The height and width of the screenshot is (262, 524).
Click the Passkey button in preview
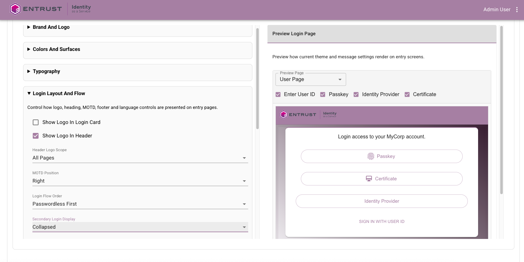point(381,156)
